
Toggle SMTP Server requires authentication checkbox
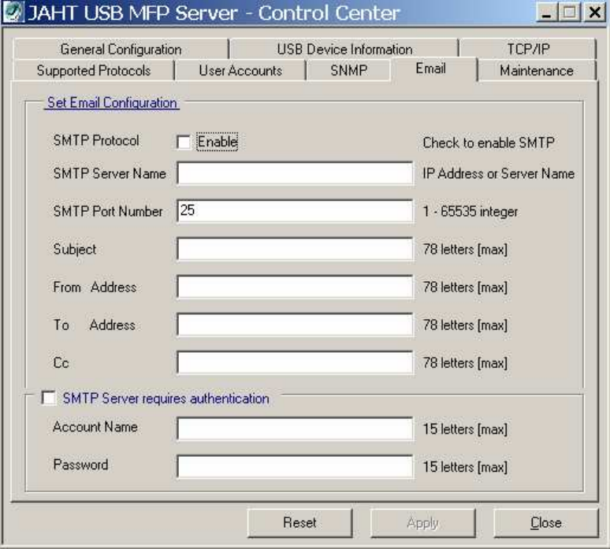pos(49,399)
